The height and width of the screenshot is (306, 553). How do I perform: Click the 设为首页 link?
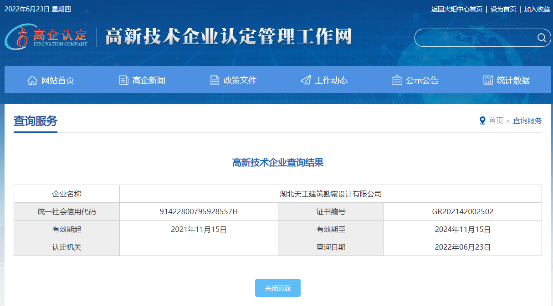[503, 9]
